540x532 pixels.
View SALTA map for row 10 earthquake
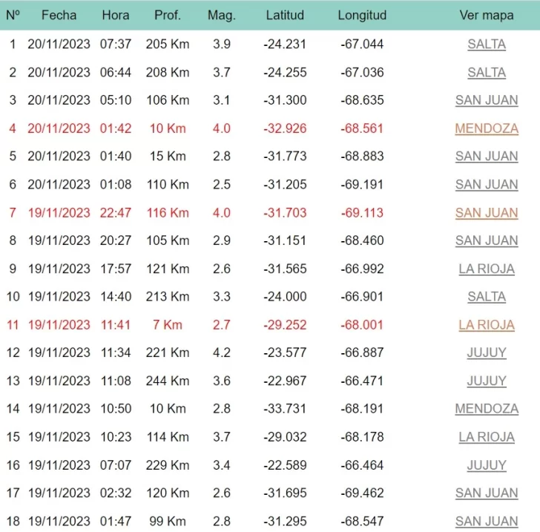click(487, 297)
